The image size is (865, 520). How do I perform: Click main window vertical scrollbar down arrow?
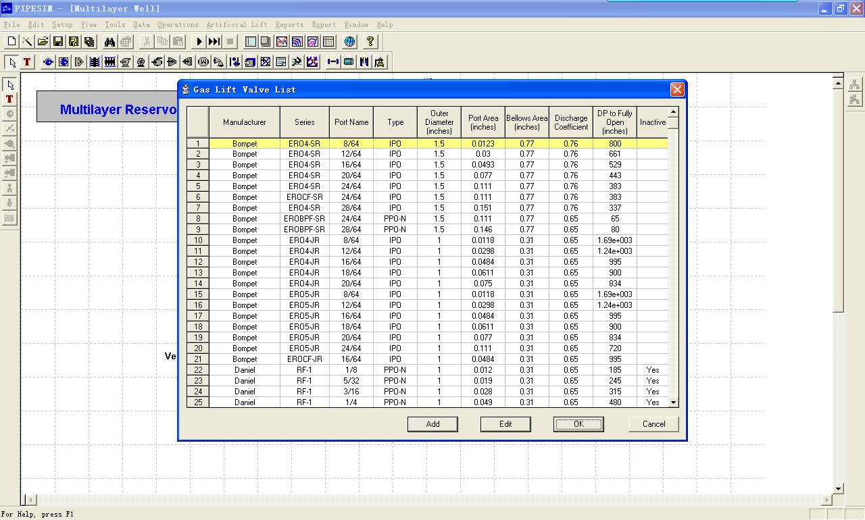[838, 488]
